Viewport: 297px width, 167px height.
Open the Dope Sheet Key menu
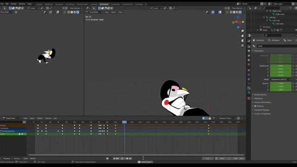click(55, 118)
